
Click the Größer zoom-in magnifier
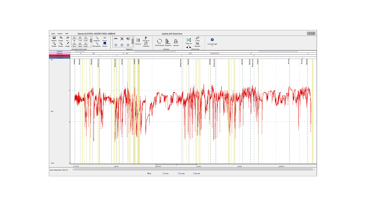click(x=54, y=43)
